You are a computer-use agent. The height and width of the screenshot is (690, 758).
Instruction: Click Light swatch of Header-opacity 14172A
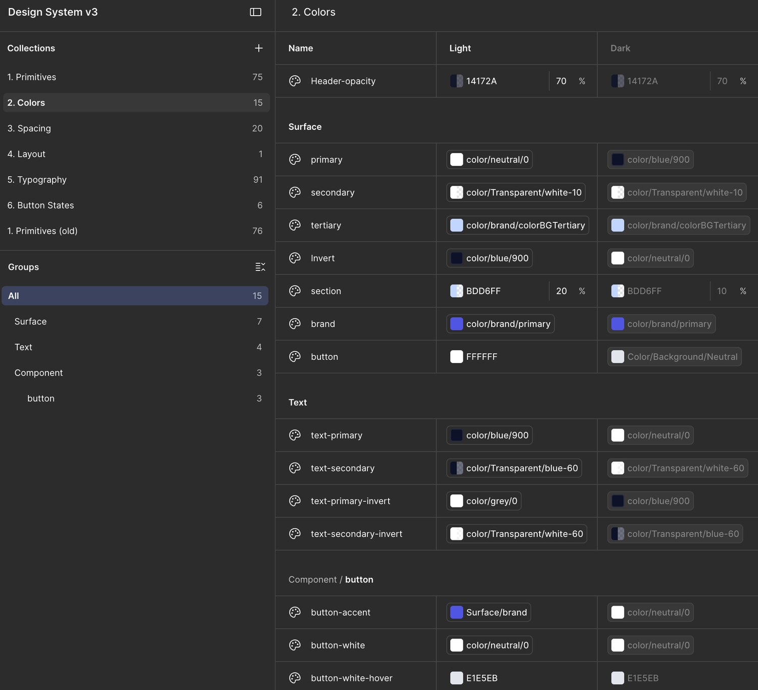(456, 81)
